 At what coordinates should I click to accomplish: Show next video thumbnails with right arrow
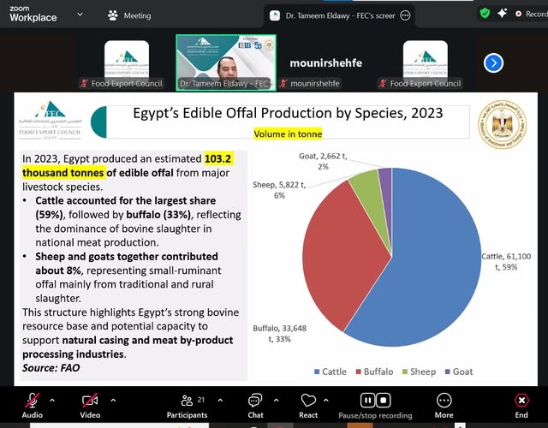pos(492,62)
